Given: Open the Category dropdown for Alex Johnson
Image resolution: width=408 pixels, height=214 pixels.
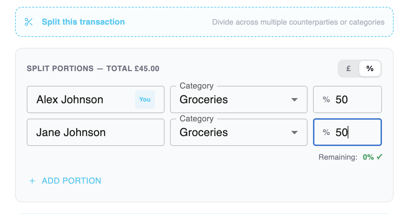Looking at the screenshot, I should tap(239, 99).
